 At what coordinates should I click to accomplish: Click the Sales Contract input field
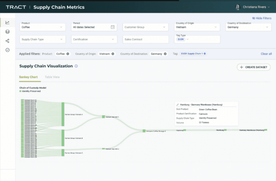click(x=145, y=39)
